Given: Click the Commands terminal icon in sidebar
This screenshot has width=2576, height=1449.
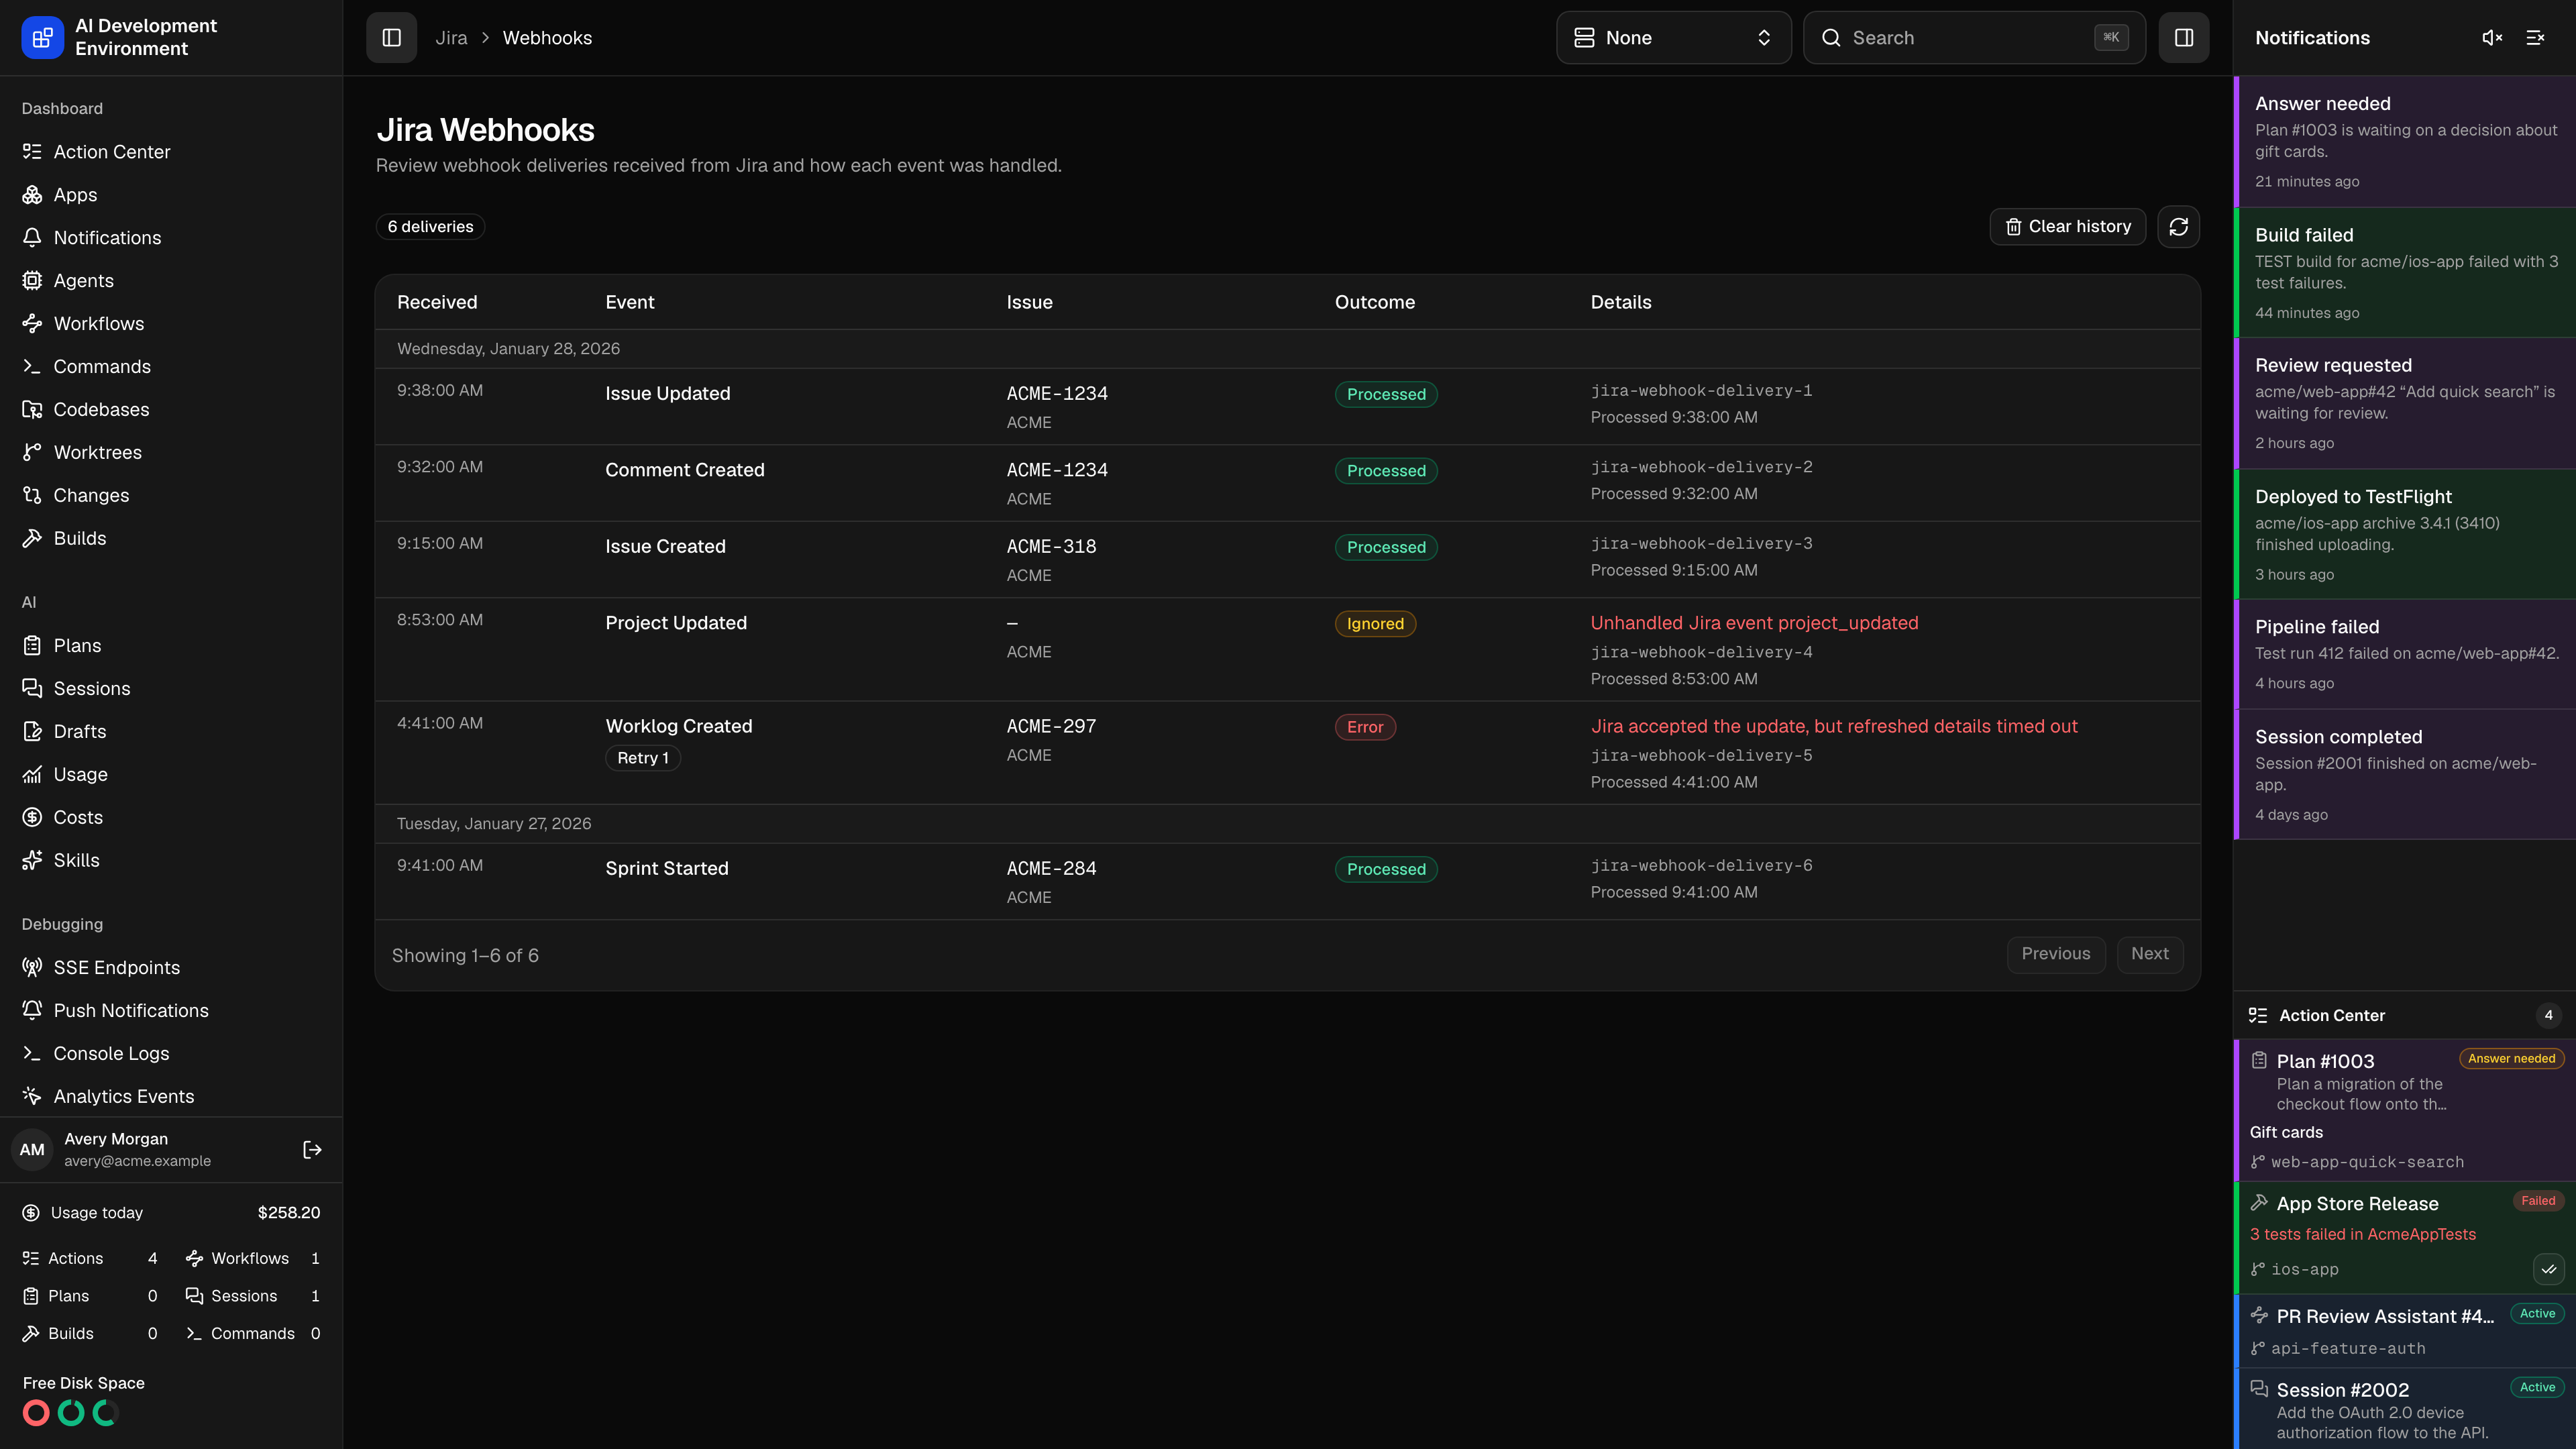Looking at the screenshot, I should (32, 367).
